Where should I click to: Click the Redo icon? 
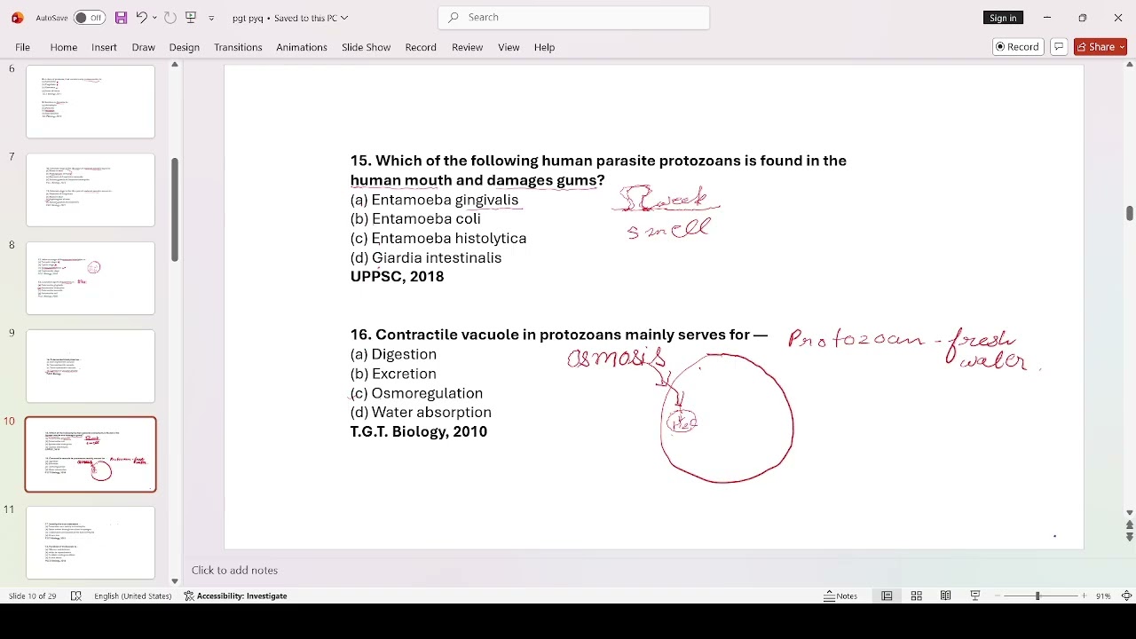coord(170,18)
